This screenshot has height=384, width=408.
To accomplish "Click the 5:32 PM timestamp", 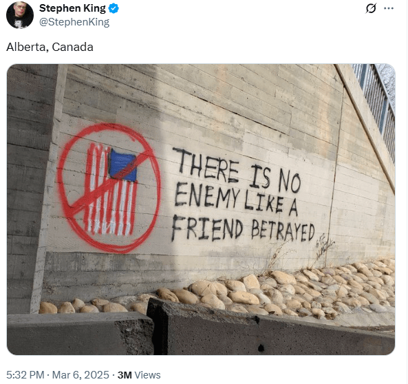I will click(x=25, y=375).
